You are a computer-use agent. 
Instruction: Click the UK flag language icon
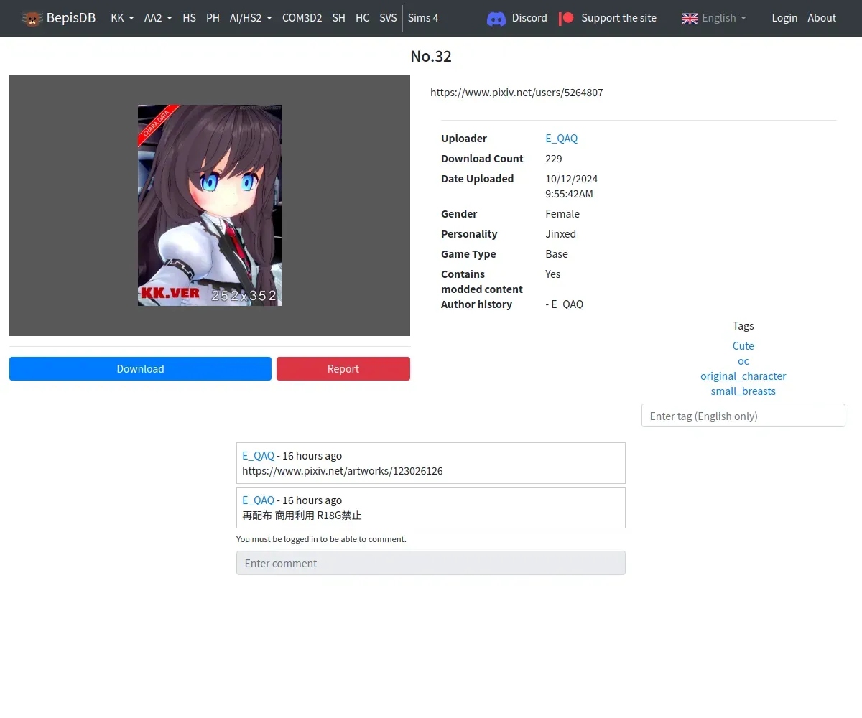coord(690,18)
